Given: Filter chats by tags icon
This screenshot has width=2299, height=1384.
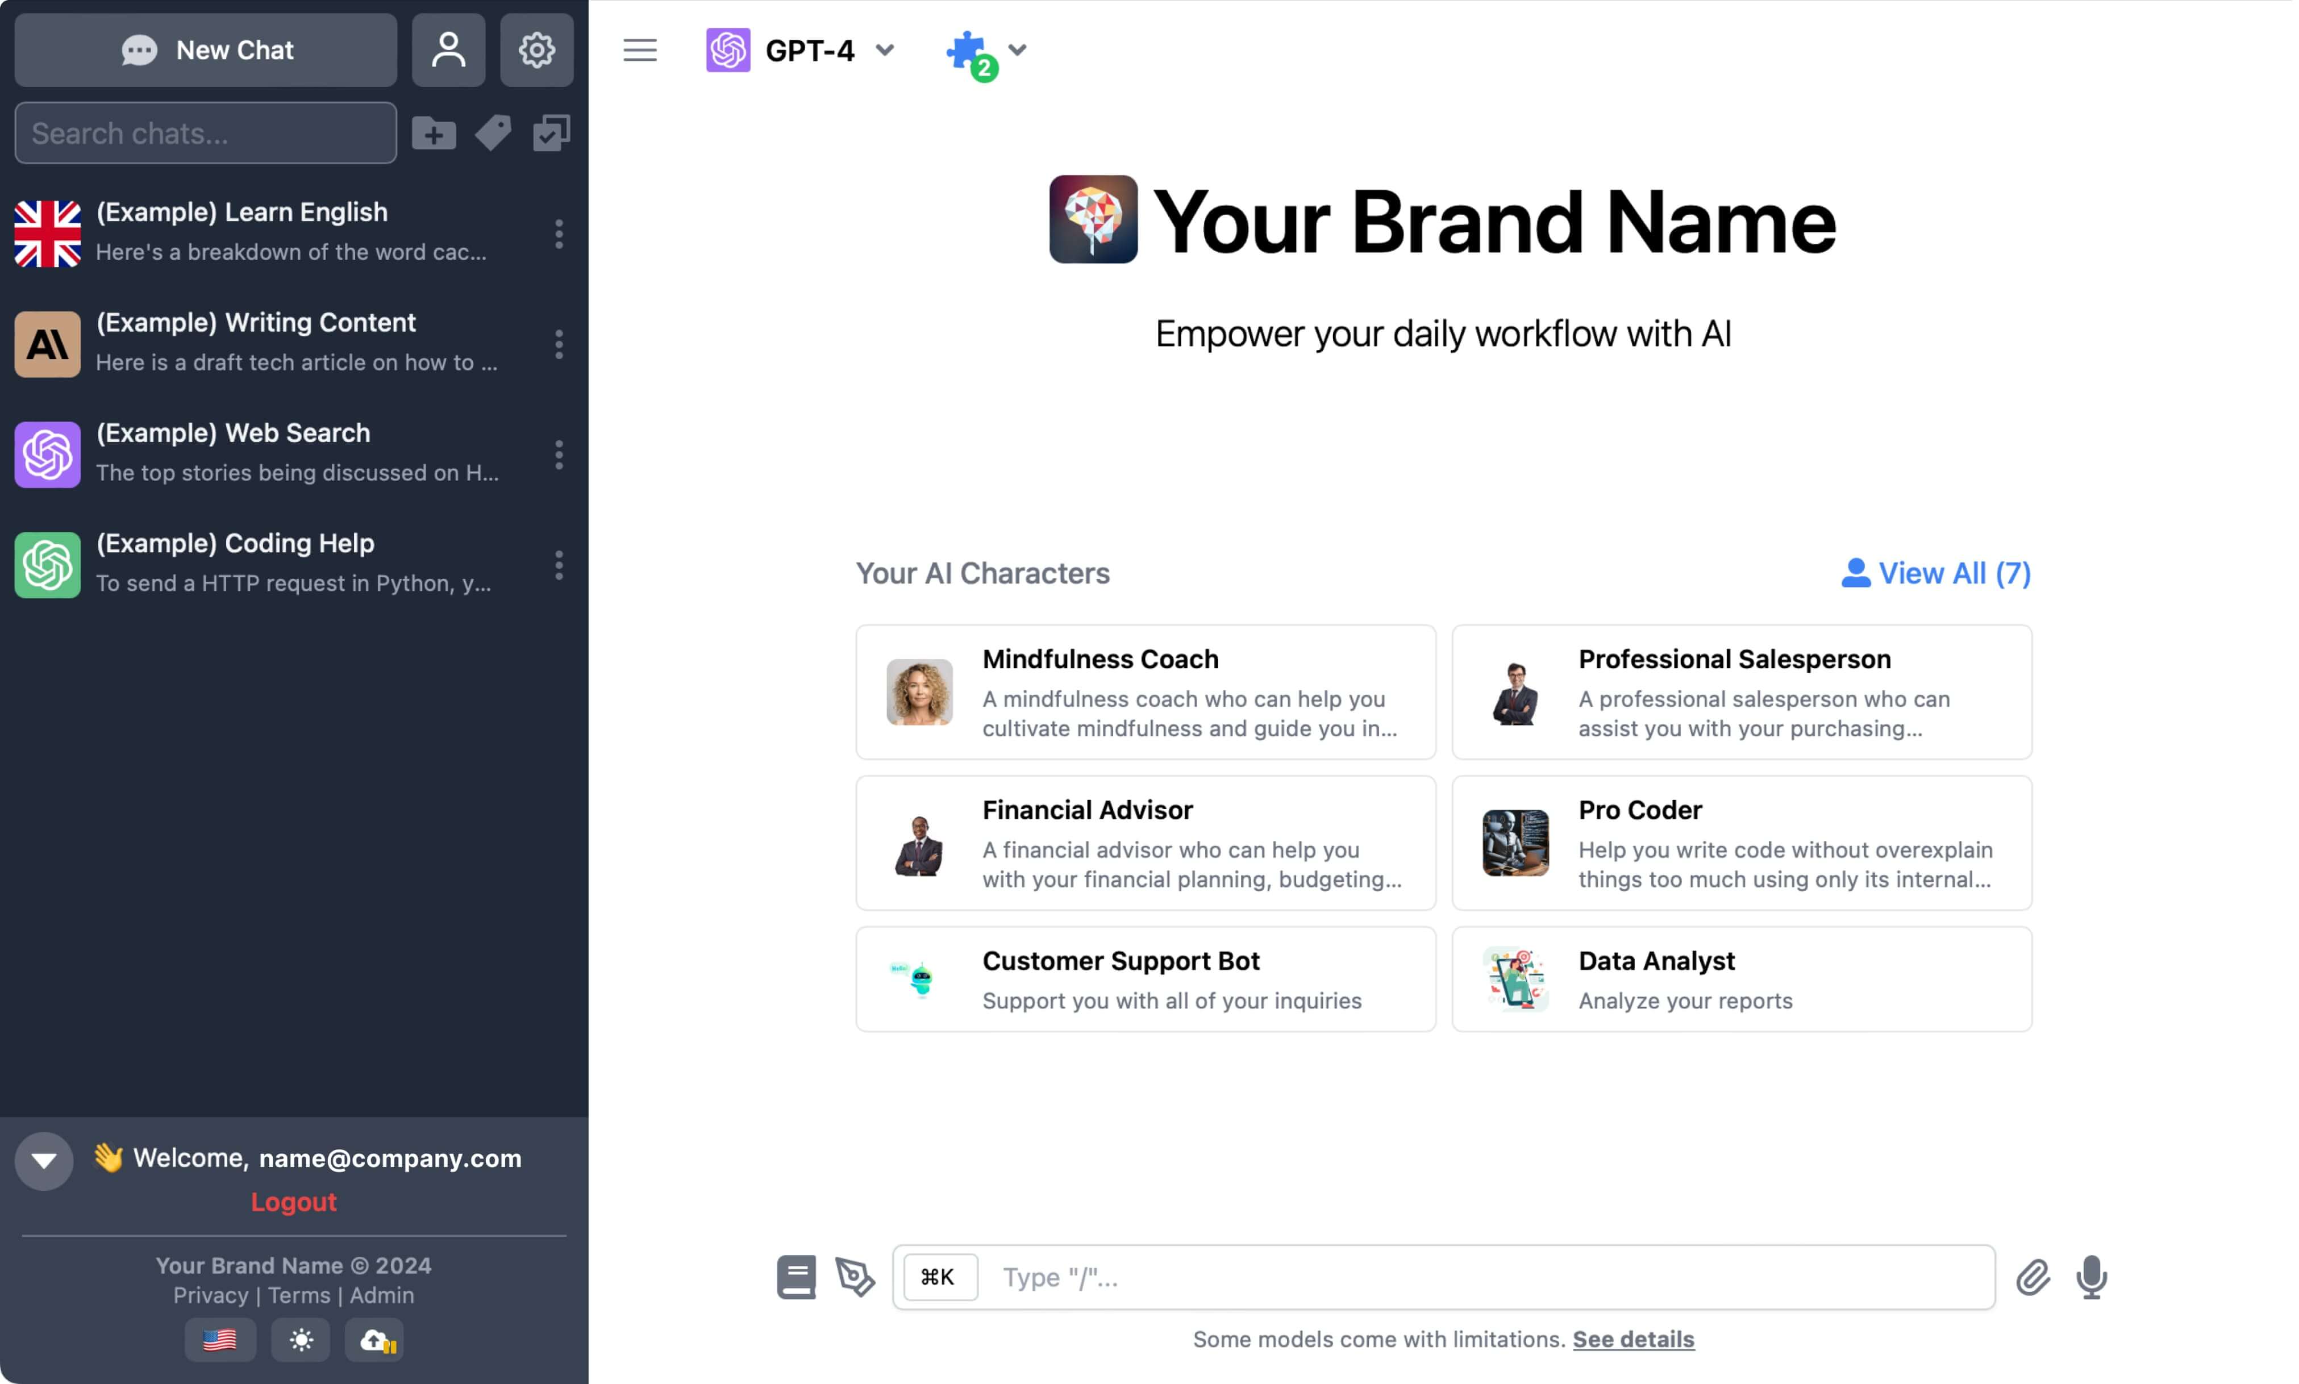Looking at the screenshot, I should [493, 132].
